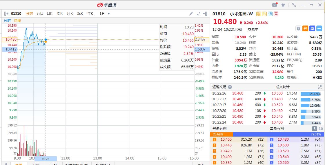Select ask level 1 with volume 1.2M

point(296,139)
